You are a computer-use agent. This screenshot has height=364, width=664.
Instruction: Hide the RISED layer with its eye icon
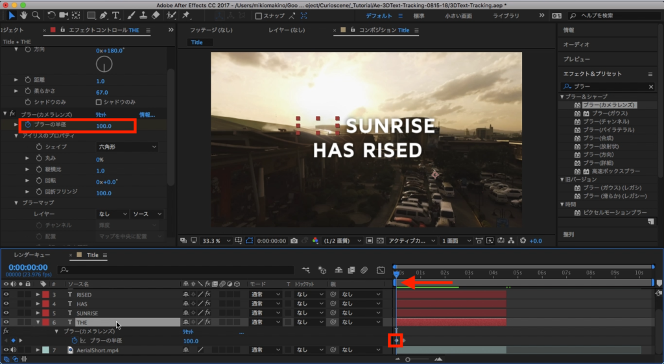click(6, 295)
